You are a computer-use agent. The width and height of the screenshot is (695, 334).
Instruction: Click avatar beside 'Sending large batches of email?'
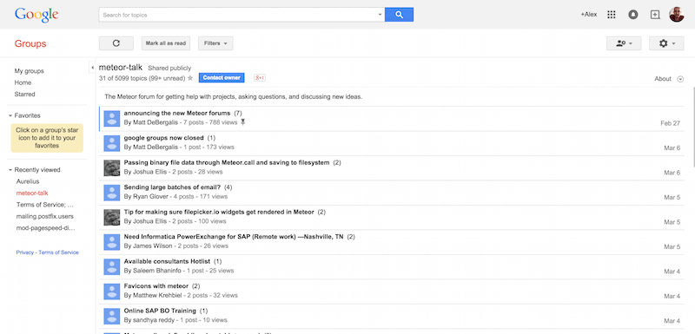(112, 193)
